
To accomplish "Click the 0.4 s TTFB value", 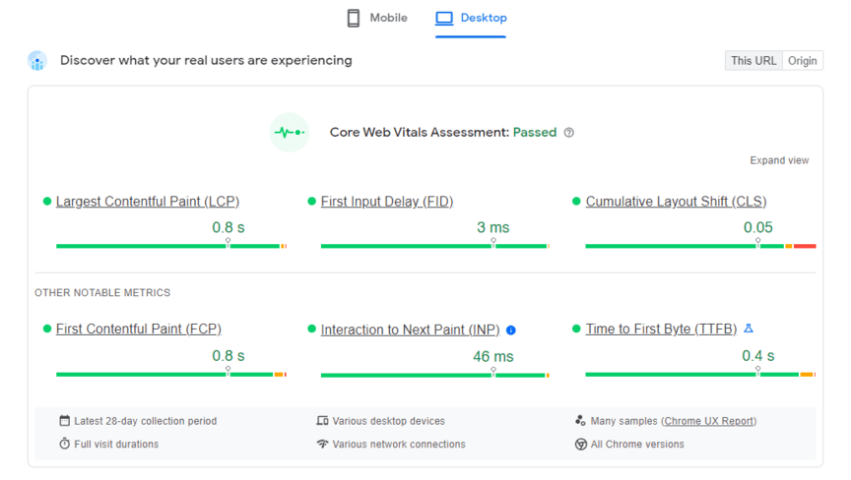I will (757, 356).
